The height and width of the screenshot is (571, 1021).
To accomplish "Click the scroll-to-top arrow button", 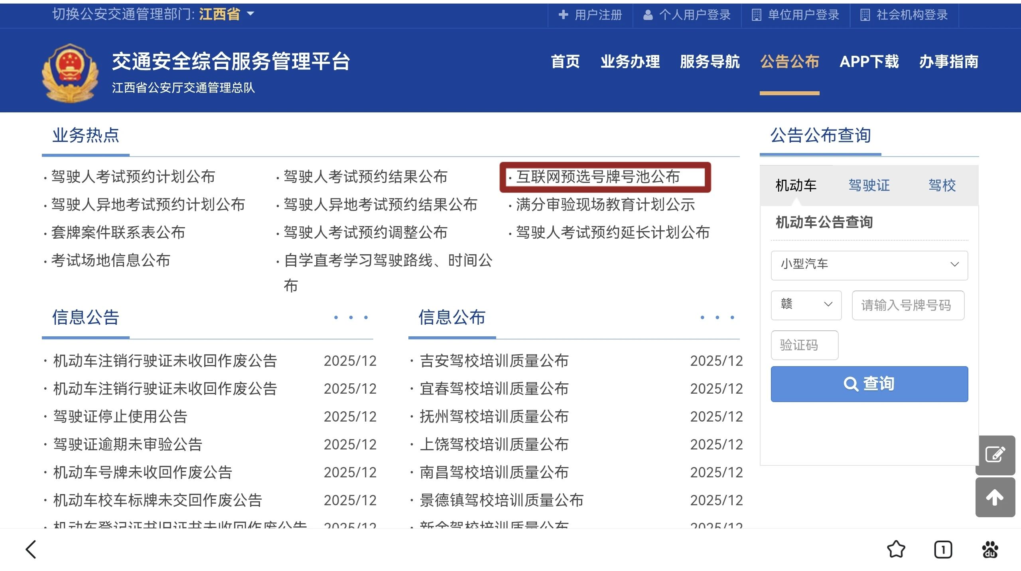I will click(x=995, y=497).
